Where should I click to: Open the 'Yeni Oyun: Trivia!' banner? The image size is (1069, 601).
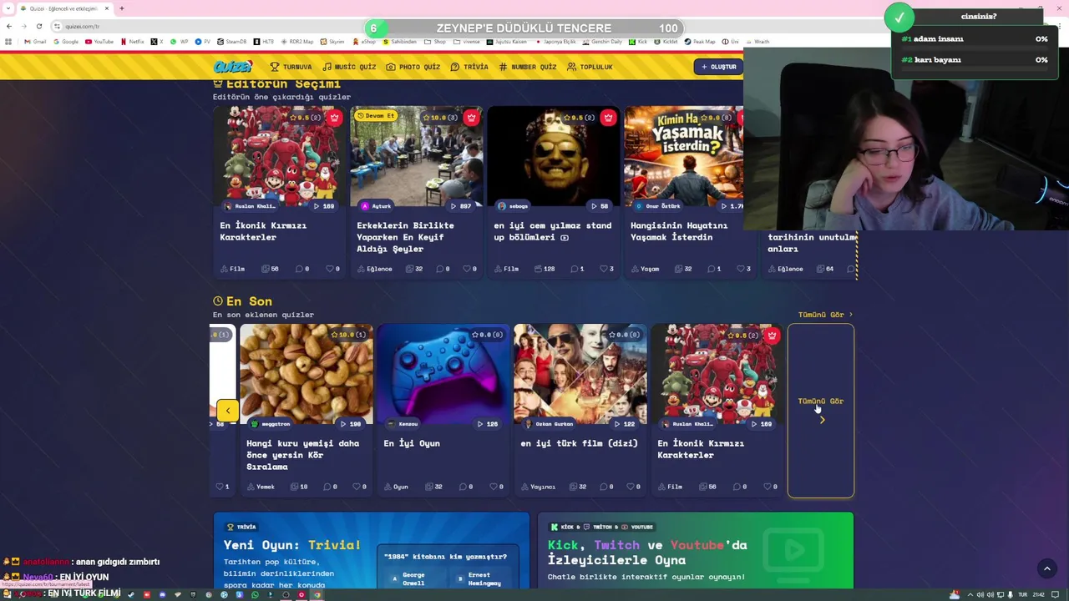(x=372, y=551)
